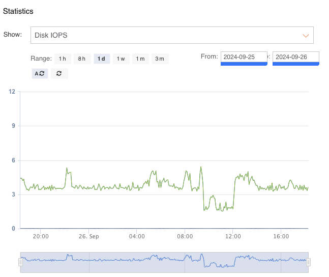The width and height of the screenshot is (329, 277).
Task: Switch range to 1 w
Action: click(x=121, y=59)
